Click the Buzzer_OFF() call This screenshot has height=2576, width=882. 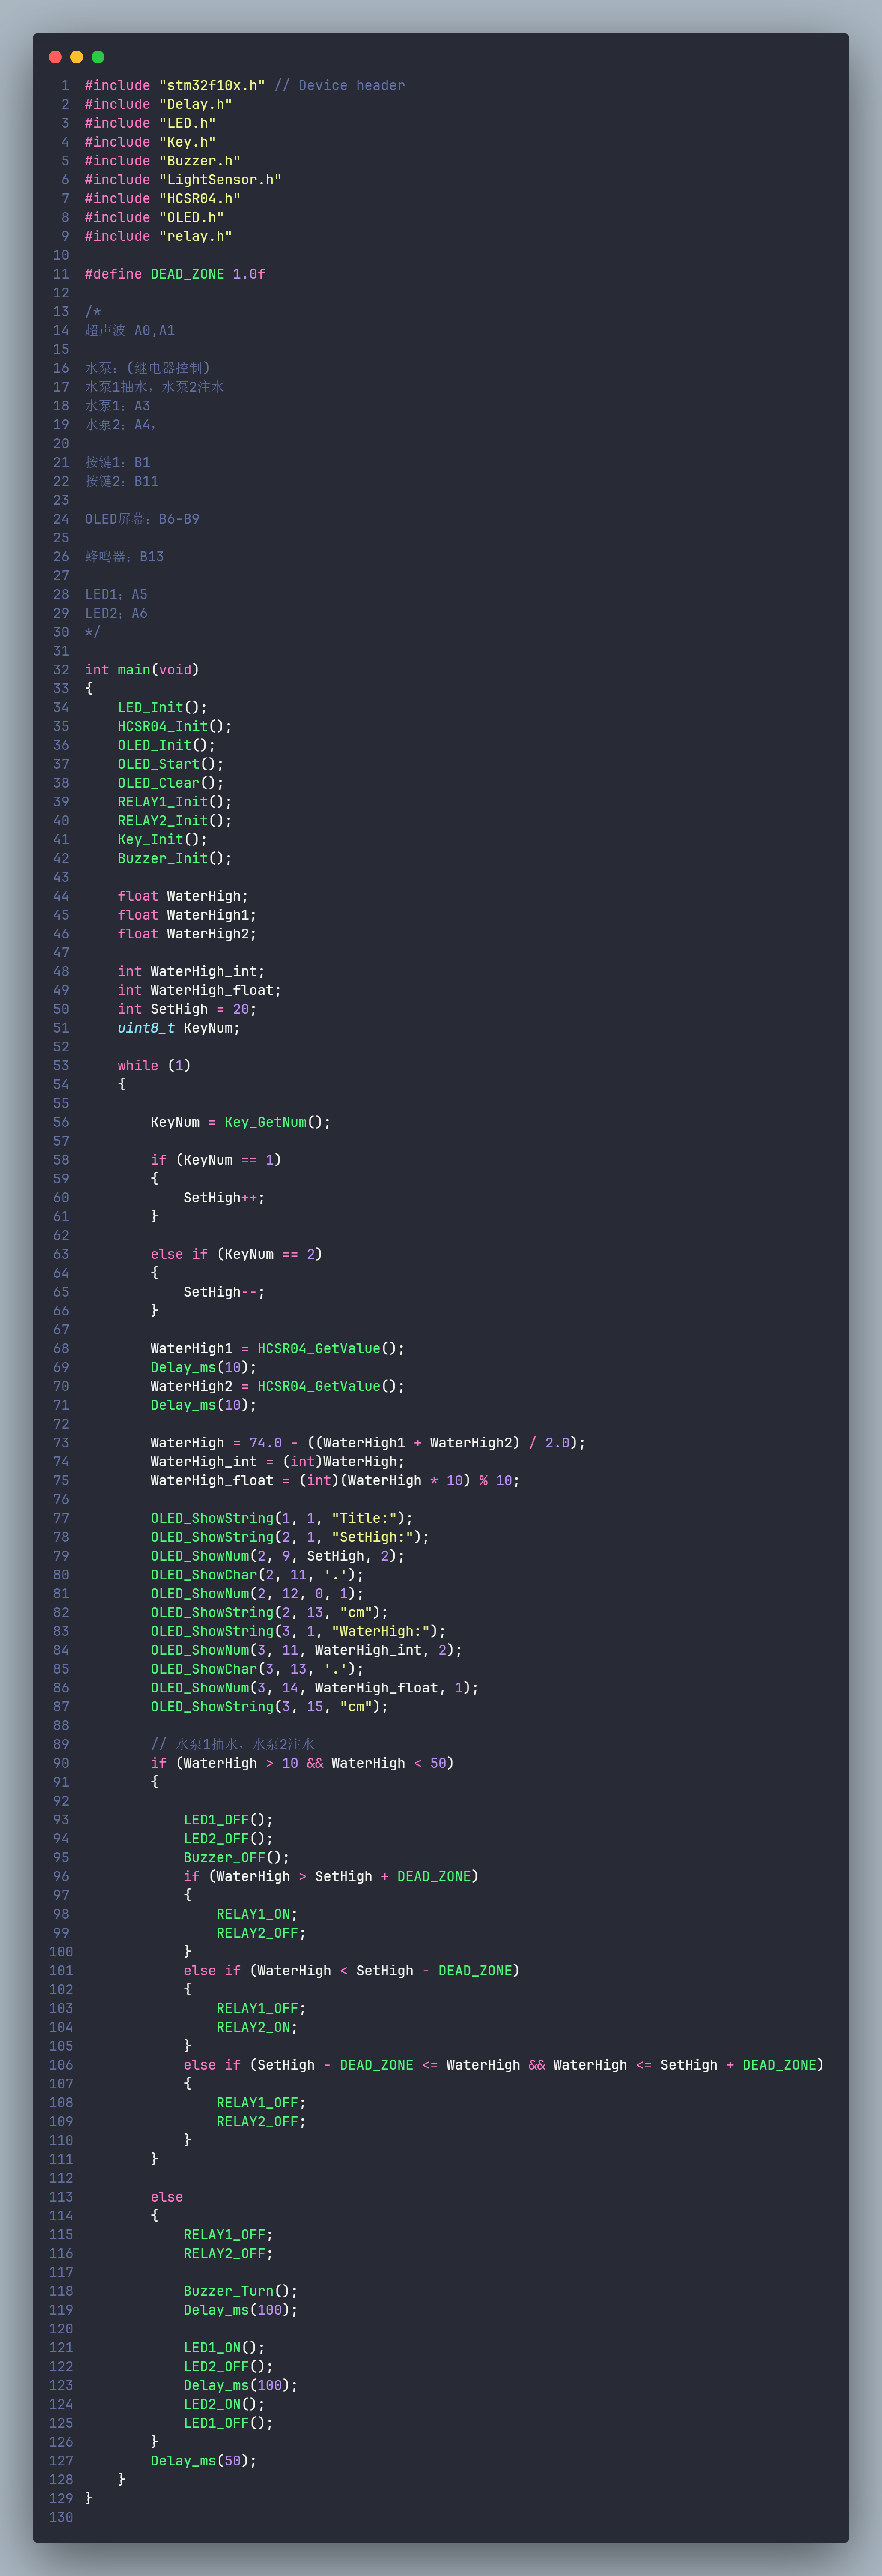pos(236,1858)
